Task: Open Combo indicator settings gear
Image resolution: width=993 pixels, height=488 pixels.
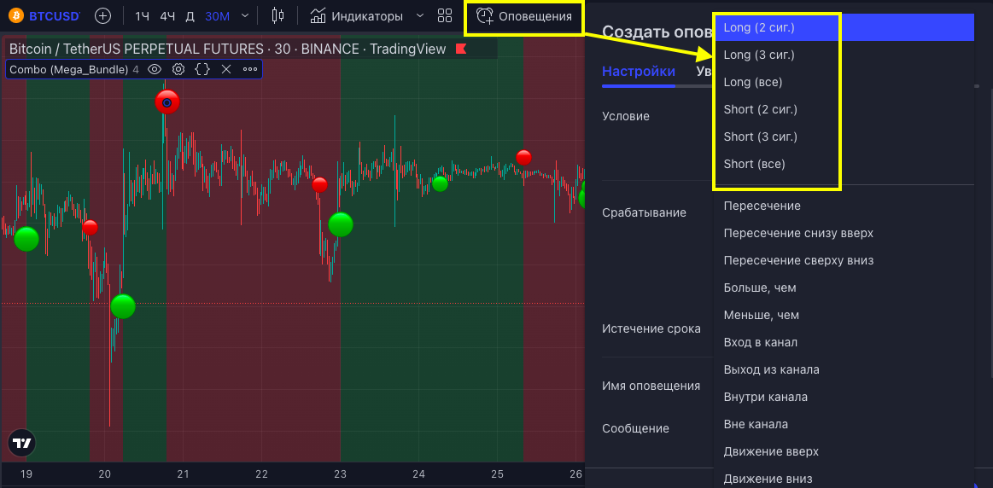Action: tap(178, 70)
